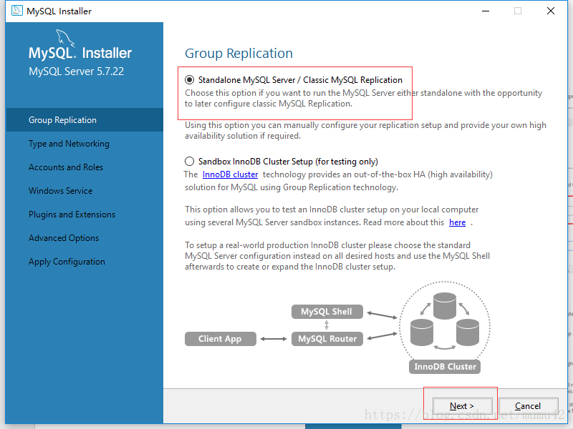Click the Next > button
The image size is (573, 429).
pyautogui.click(x=462, y=405)
